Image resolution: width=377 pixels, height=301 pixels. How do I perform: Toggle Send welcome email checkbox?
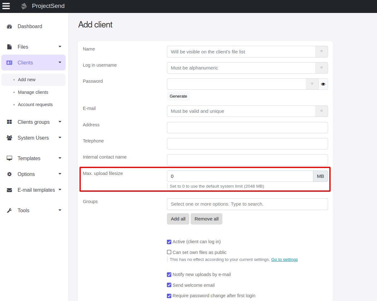tap(169, 285)
